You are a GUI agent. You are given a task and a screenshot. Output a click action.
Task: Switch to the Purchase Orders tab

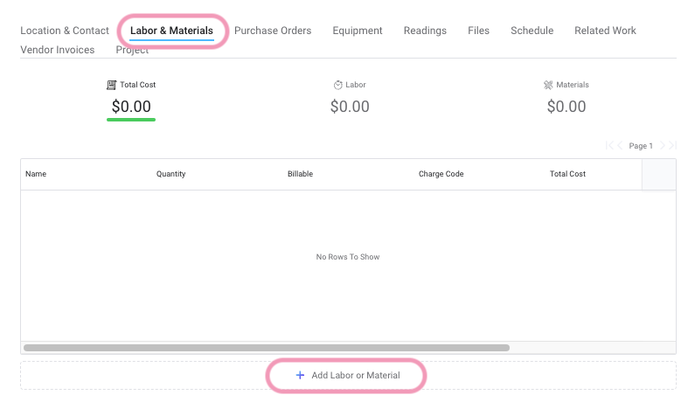click(273, 31)
